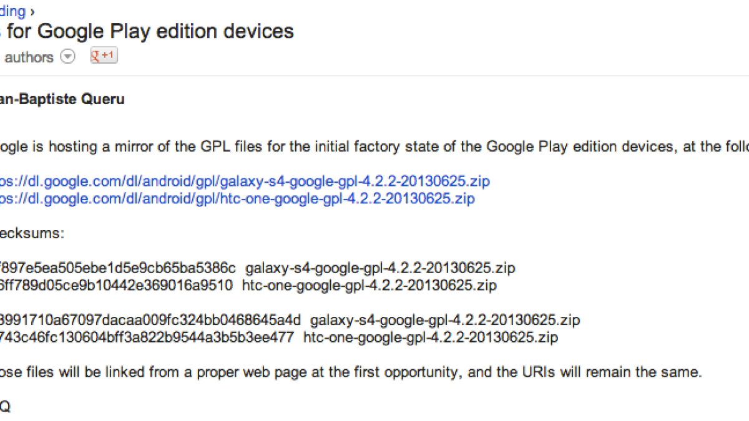Click htc-one filename beside the 3ee477 hash
The image size is (749, 421).
coord(431,338)
